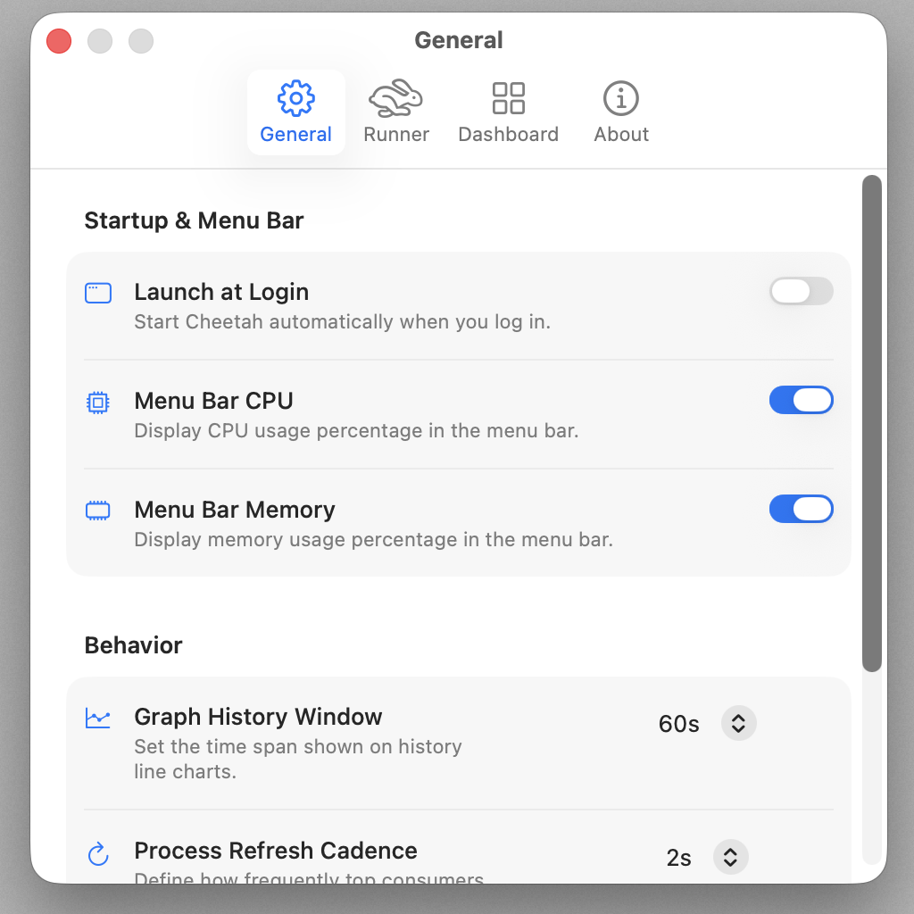Click the Menu Bar Memory icon
Viewport: 914px width, 914px height.
click(98, 511)
